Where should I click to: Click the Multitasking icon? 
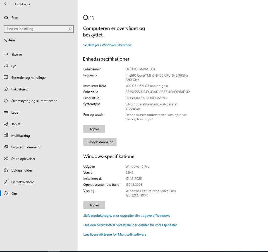6,135
